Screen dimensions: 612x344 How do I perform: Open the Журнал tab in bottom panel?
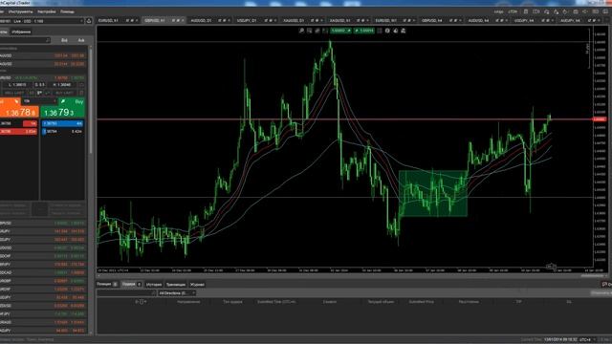coord(197,285)
